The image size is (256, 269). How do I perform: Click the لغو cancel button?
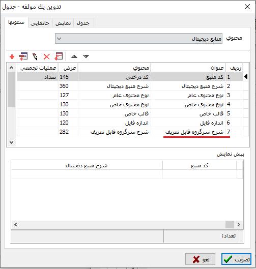point(200,259)
